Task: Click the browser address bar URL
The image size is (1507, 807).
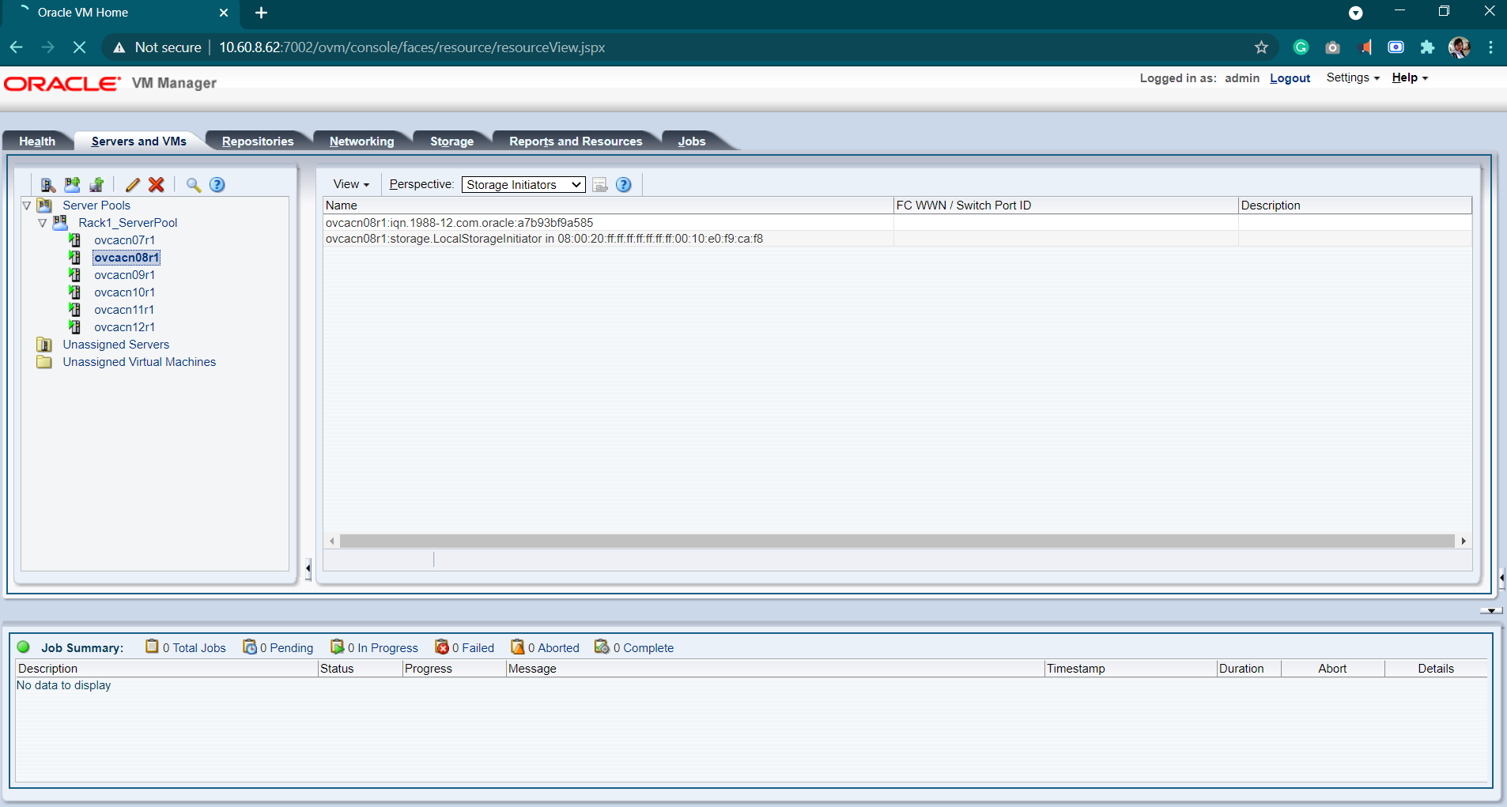Action: click(x=412, y=47)
